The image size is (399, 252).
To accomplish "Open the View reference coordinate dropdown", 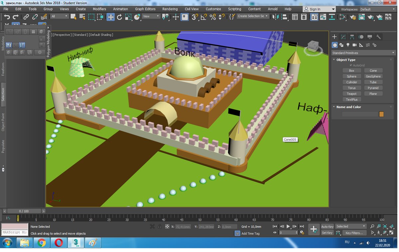I will 151,16.
